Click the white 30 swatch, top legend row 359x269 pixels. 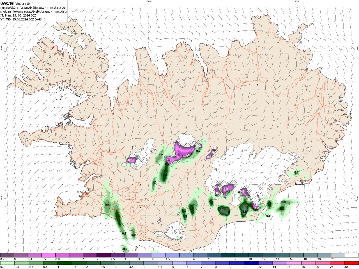coord(352,255)
